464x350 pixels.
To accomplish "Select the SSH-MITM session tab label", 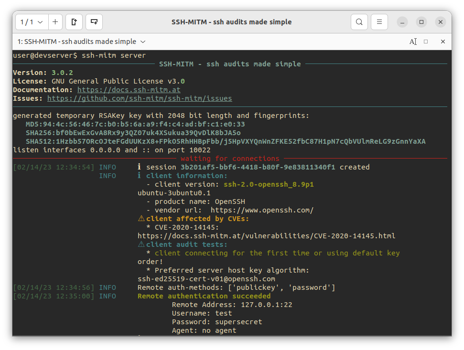I will [76, 42].
